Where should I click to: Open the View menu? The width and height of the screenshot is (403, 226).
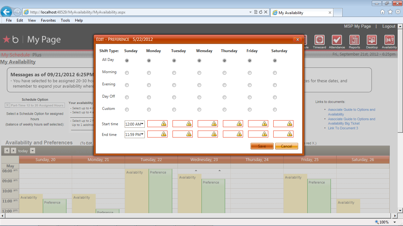[32, 20]
